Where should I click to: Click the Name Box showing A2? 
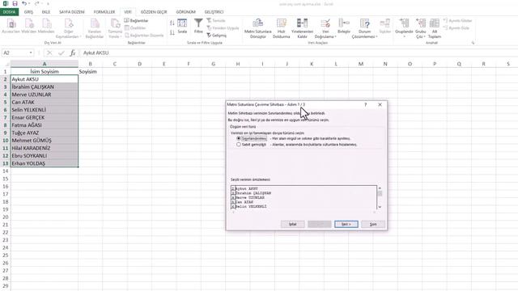click(x=15, y=53)
